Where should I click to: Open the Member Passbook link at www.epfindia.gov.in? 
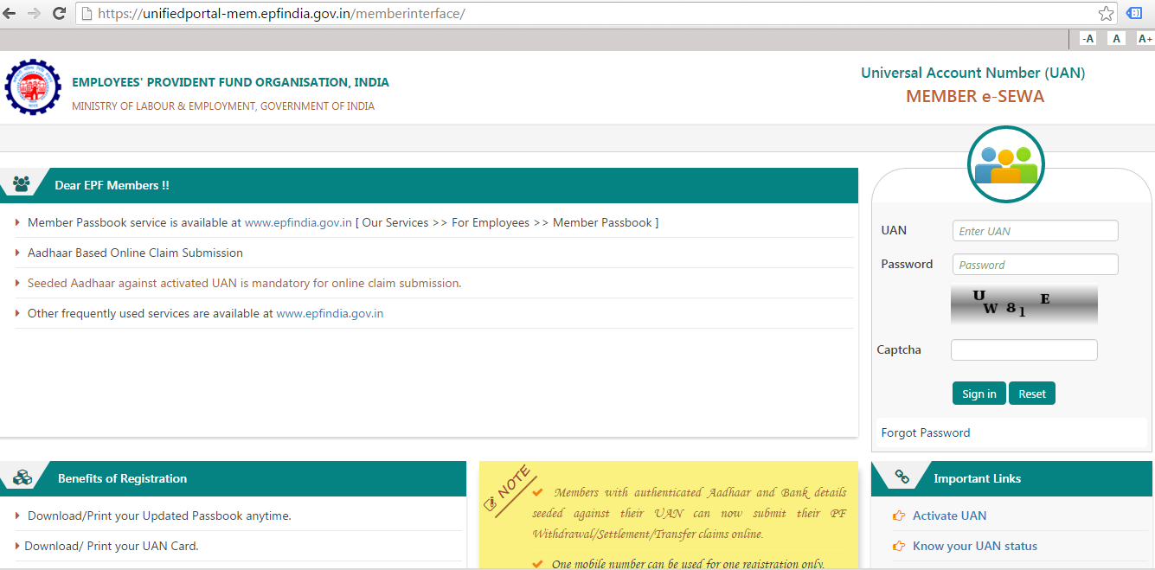[x=298, y=222]
